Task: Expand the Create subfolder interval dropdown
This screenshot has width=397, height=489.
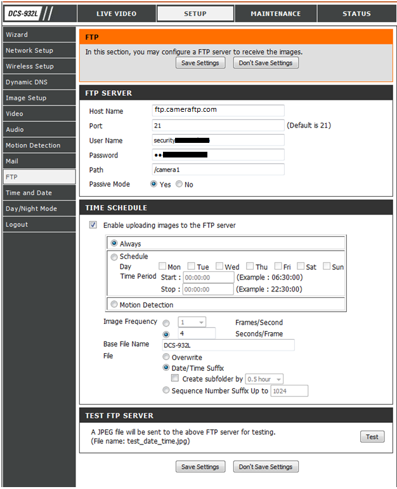Action: coord(264,379)
